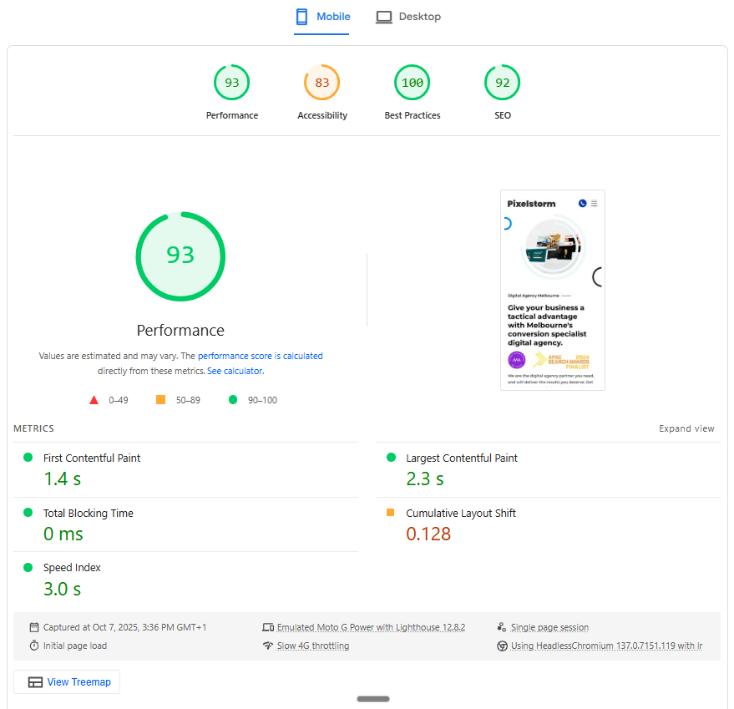This screenshot has height=709, width=734.
Task: Click the globe icon before Using HeadlessChromium
Action: point(502,645)
